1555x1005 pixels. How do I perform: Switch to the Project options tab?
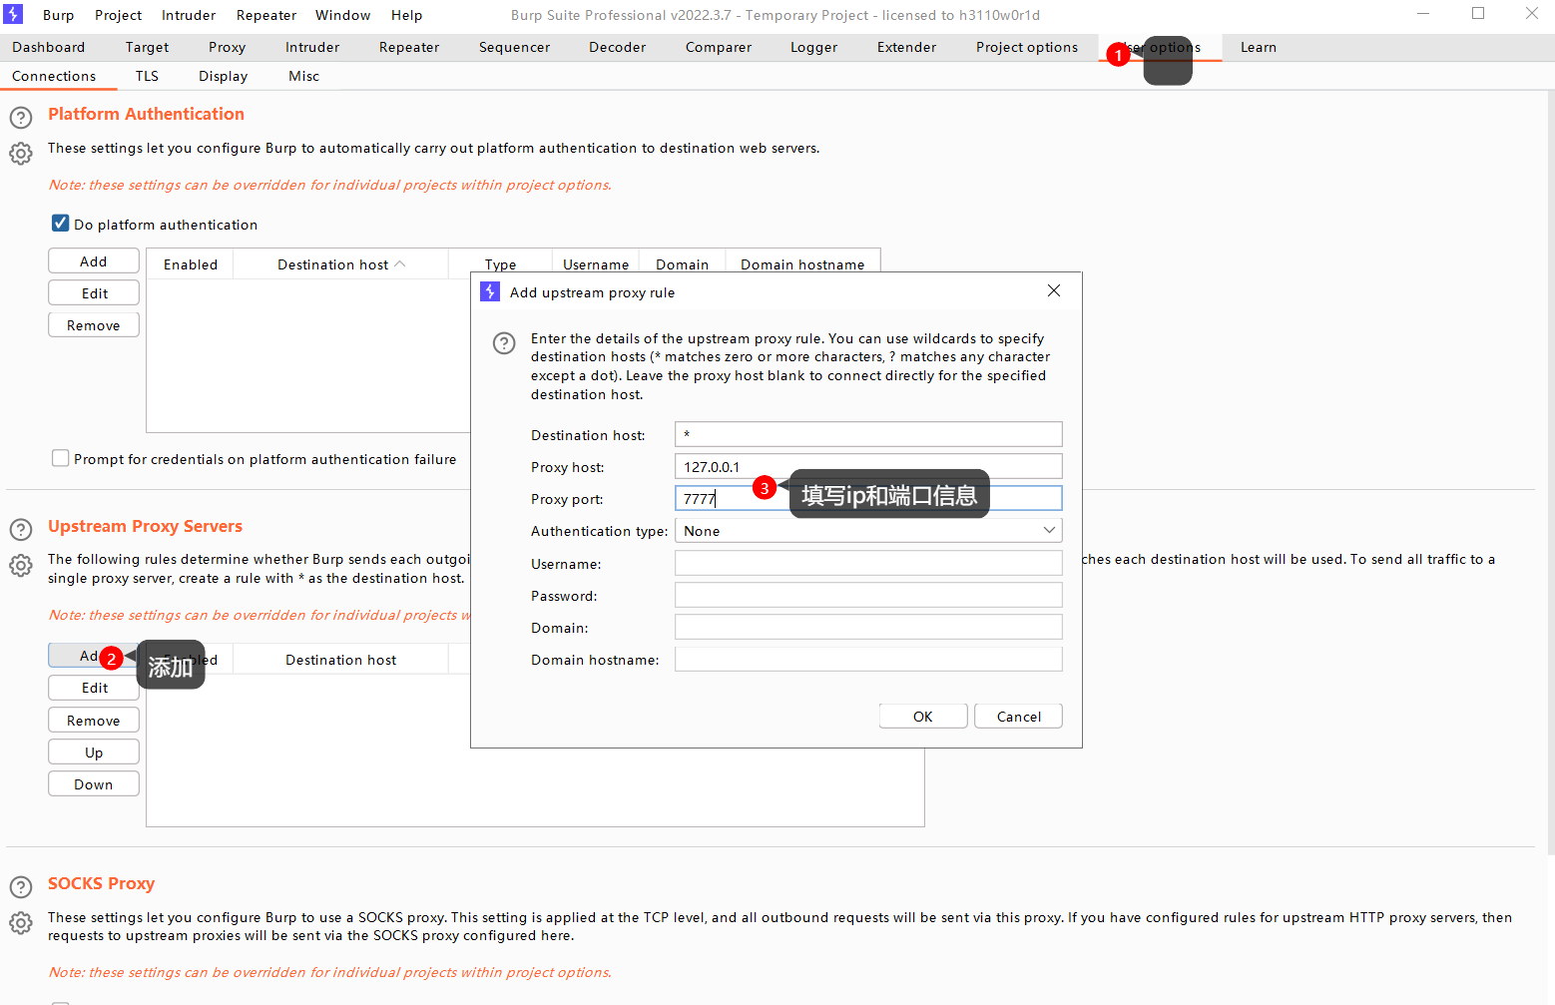click(x=1027, y=47)
